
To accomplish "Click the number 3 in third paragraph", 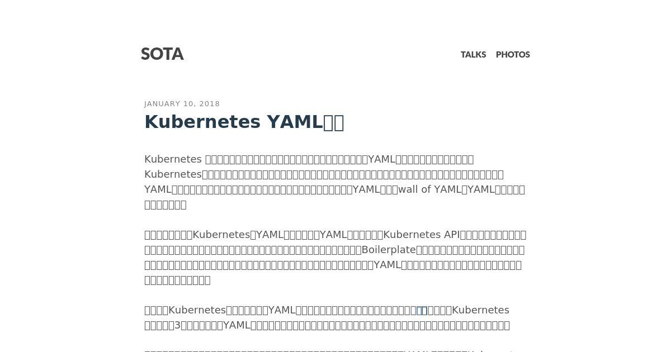I will 178,325.
